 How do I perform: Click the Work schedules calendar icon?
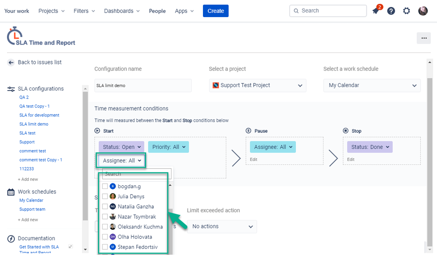pyautogui.click(x=11, y=192)
